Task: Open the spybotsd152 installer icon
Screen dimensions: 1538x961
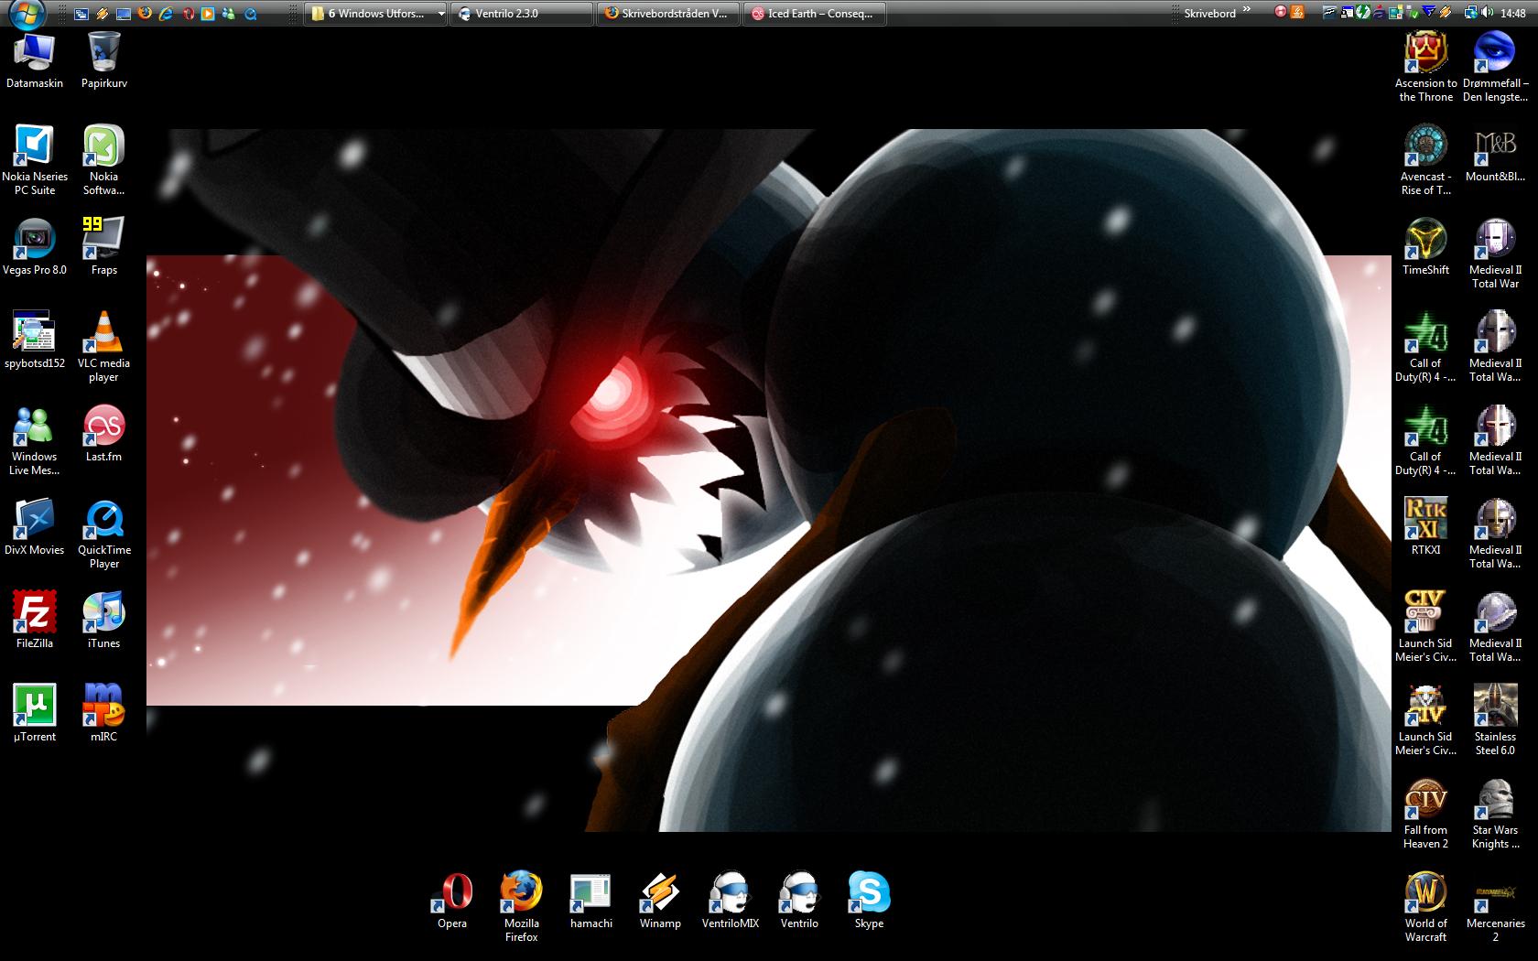Action: tap(35, 340)
